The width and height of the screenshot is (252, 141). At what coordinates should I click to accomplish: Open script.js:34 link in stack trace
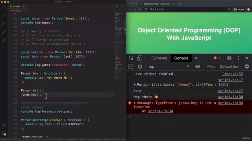pos(161,111)
